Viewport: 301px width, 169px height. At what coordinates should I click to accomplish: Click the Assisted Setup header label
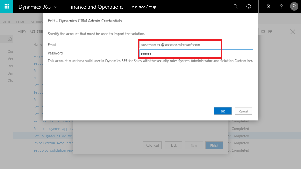(x=144, y=7)
